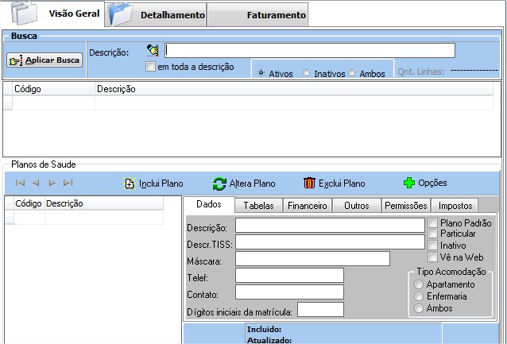Choose Apartamento accommodation type
This screenshot has width=507, height=344.
[x=419, y=284]
